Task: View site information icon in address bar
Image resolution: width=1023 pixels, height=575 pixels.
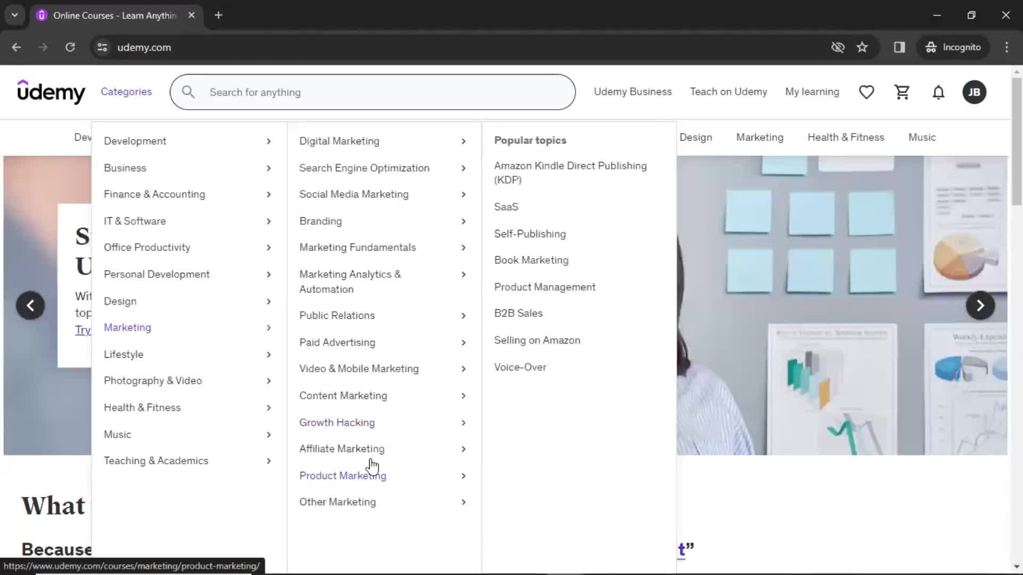Action: click(102, 47)
